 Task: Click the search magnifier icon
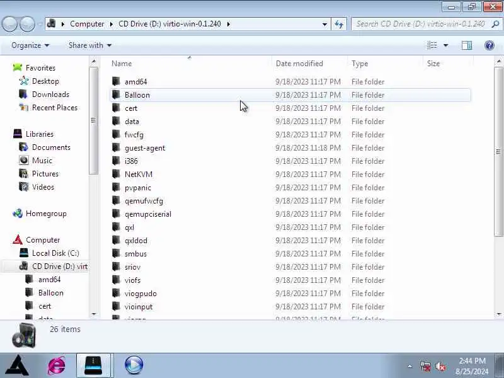(x=495, y=24)
